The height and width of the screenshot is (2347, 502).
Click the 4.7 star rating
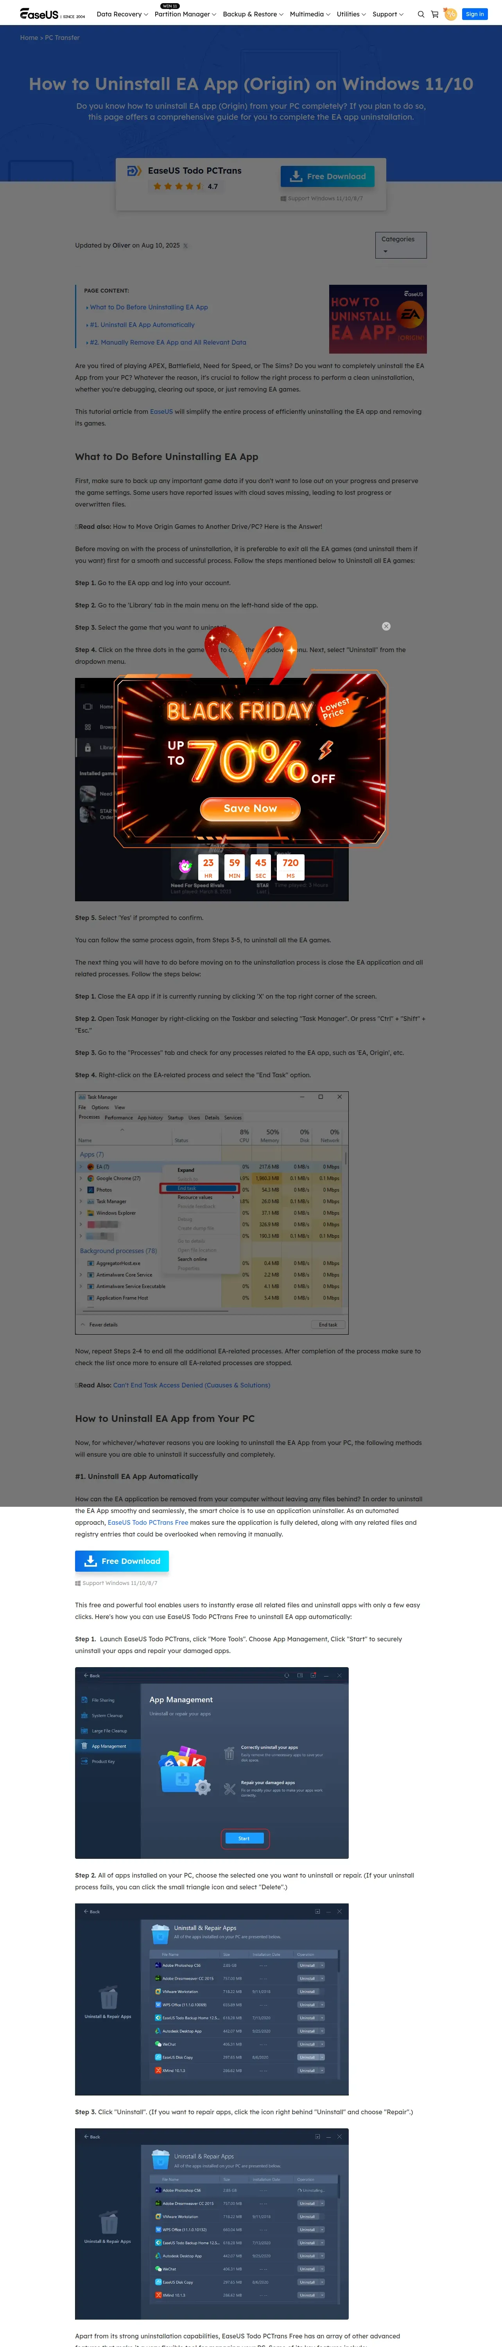186,186
